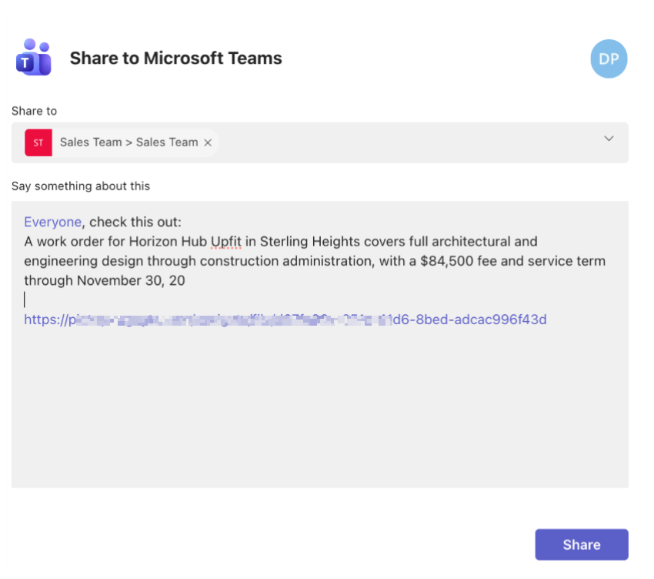Expand the Share to dropdown chevron

pyautogui.click(x=609, y=139)
